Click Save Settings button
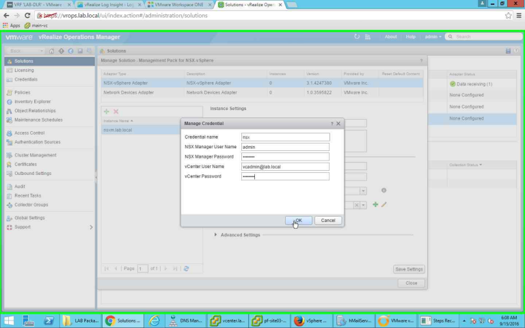525x328 pixels. click(409, 269)
